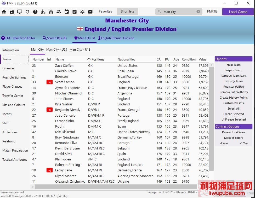Open the calendar icon

coord(67,12)
